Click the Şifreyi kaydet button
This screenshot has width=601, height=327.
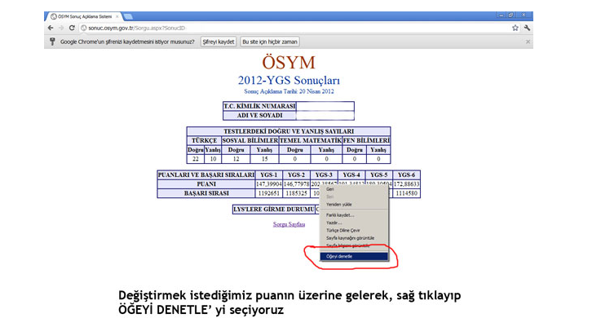pos(218,42)
